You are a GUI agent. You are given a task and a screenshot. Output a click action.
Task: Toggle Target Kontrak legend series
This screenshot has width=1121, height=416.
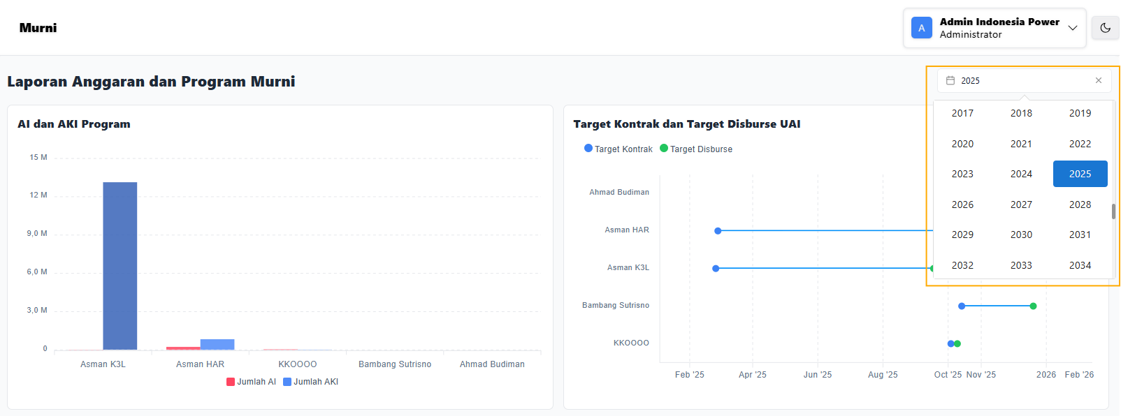pyautogui.click(x=618, y=149)
